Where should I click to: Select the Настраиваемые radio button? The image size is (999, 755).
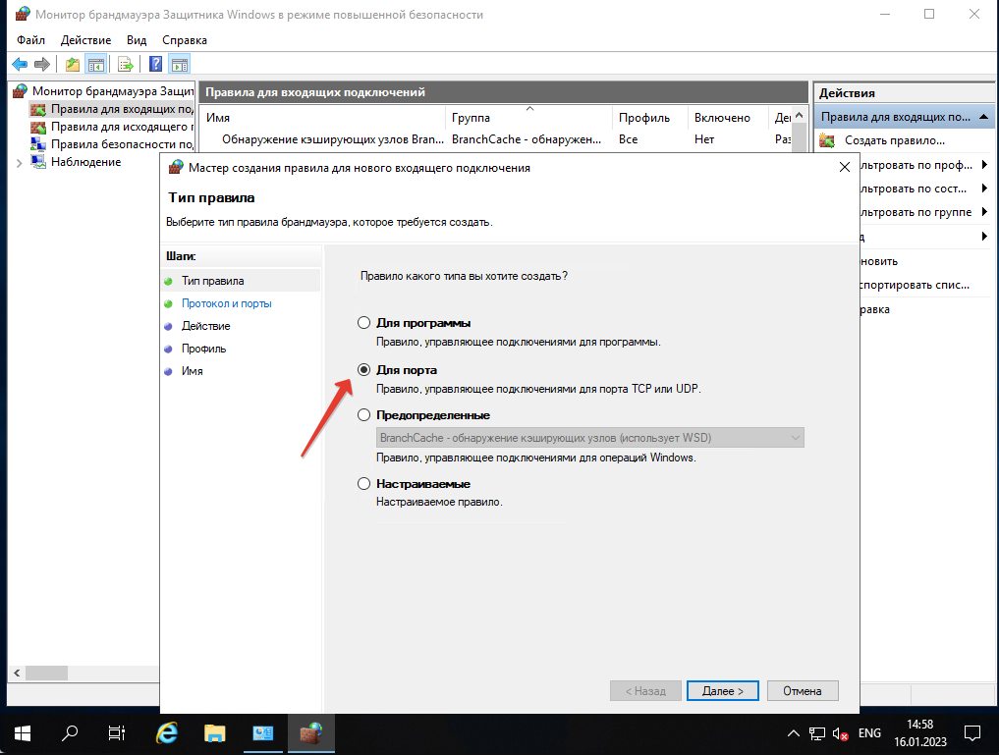(x=363, y=484)
